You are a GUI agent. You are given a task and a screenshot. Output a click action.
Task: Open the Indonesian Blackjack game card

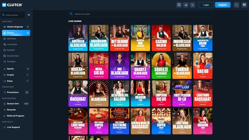(x=182, y=38)
